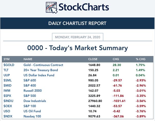This screenshot has height=121, width=155.
Task: Click the $OEX ticker symbol
Action: [x=8, y=106]
